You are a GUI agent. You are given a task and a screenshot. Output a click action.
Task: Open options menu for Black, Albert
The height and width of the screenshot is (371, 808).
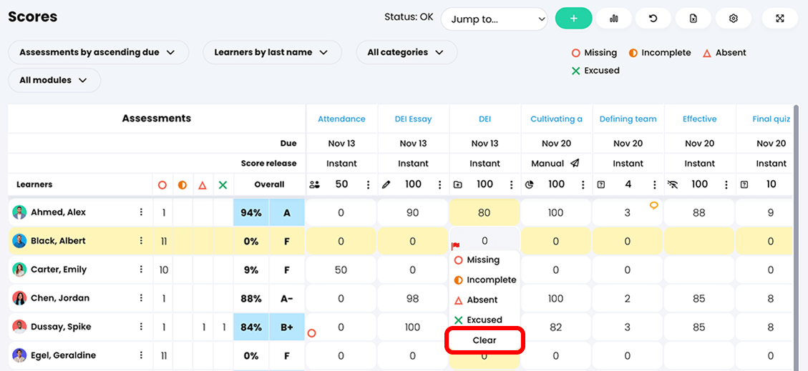tap(141, 241)
